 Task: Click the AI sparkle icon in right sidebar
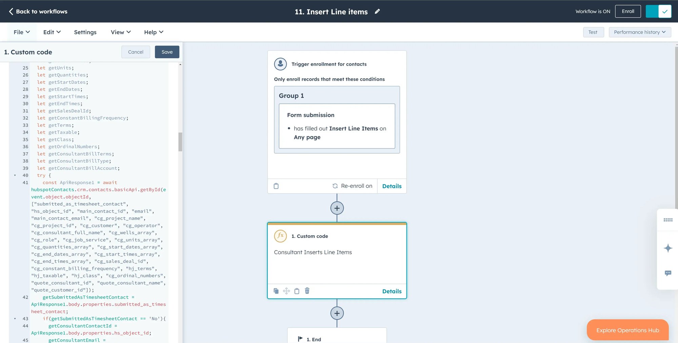pyautogui.click(x=667, y=248)
